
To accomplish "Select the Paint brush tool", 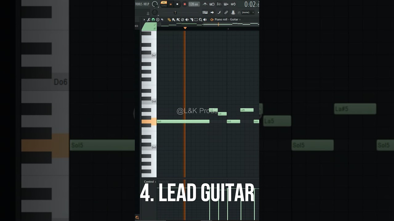I will coord(174,20).
